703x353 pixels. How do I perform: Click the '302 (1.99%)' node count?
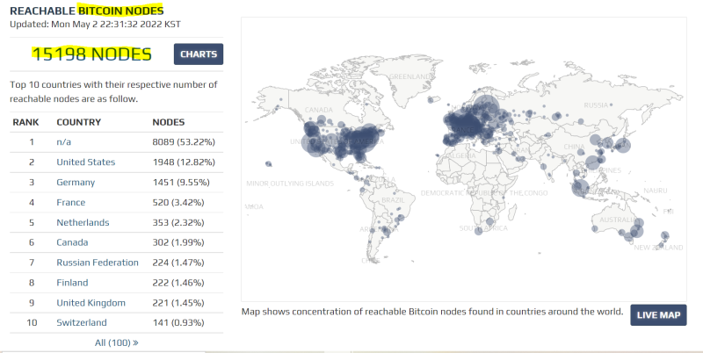point(178,242)
